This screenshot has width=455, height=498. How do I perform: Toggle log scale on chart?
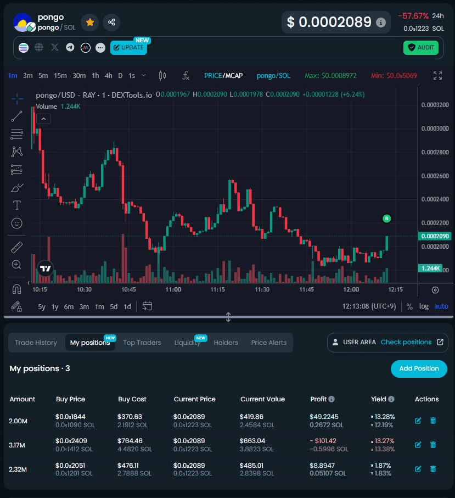click(x=424, y=306)
